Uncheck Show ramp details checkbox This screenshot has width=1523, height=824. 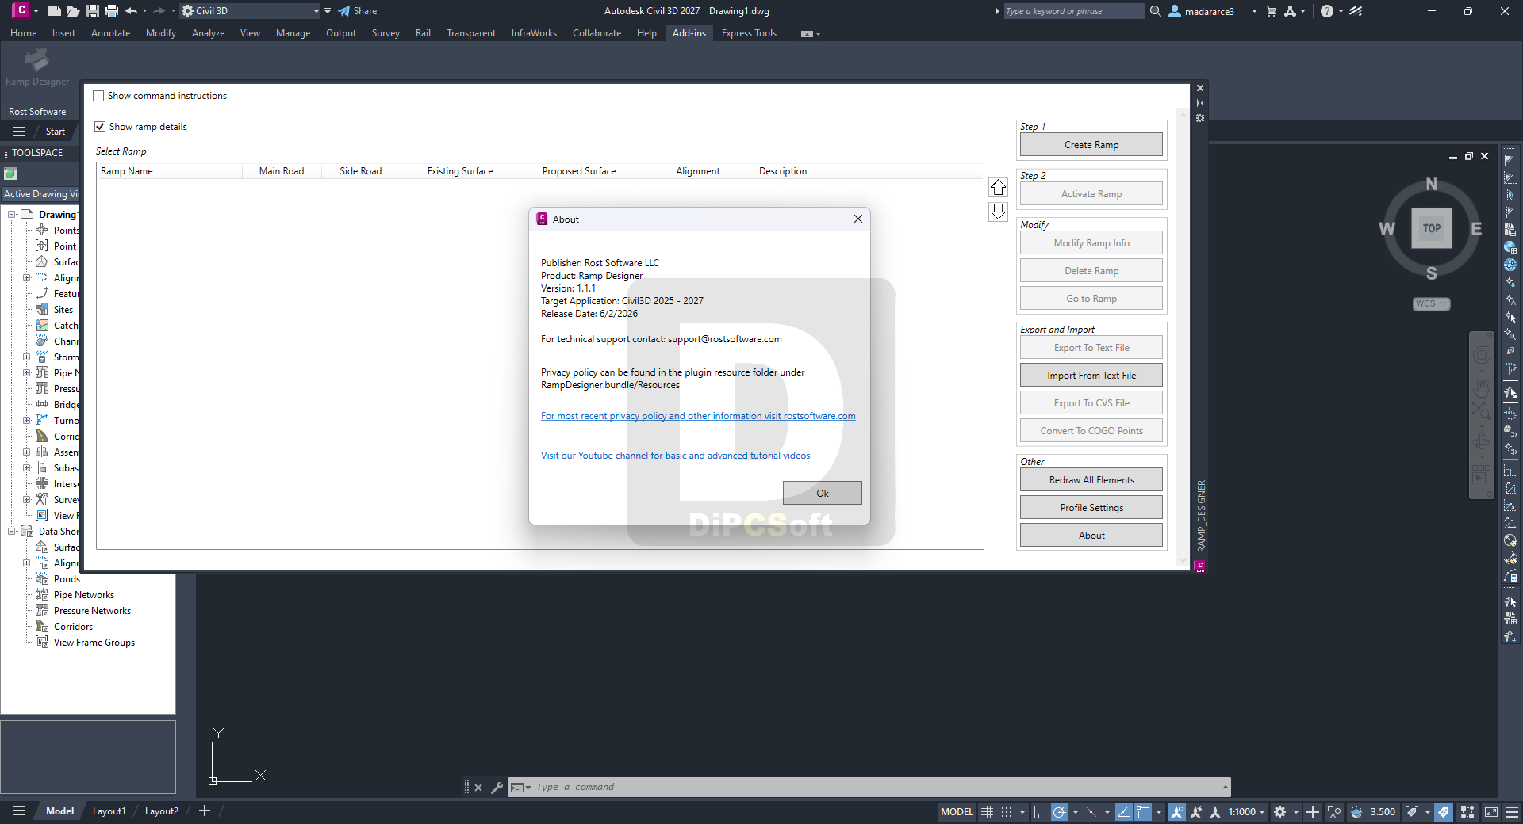tap(100, 127)
